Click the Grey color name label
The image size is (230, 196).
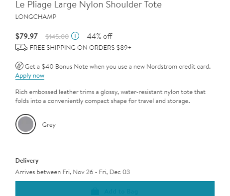[x=49, y=125]
